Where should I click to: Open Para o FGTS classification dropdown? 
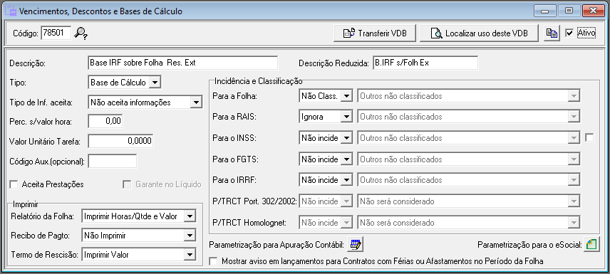tap(469, 159)
